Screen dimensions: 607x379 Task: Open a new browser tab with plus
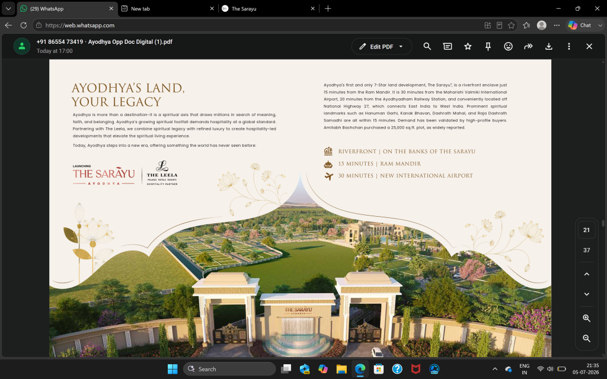(328, 8)
